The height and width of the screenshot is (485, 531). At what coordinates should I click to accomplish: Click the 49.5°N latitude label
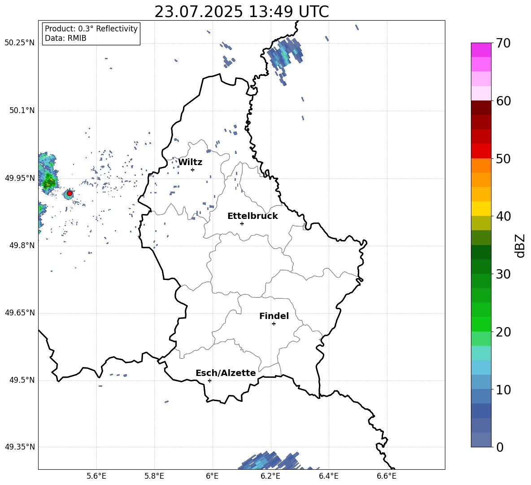coord(22,380)
